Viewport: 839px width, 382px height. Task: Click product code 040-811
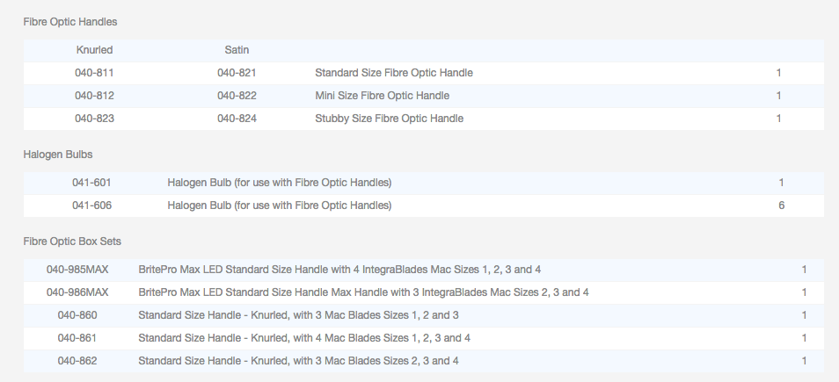(x=94, y=73)
